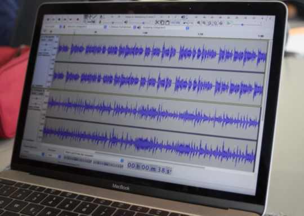Select the Envelope tool
This screenshot has height=216, width=304.
[90, 17]
